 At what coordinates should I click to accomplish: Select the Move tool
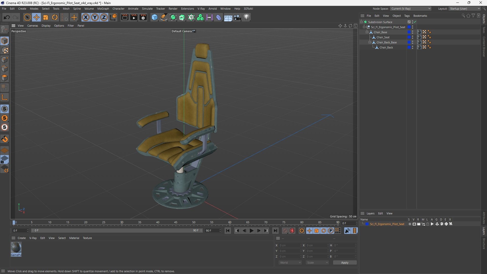click(x=37, y=17)
